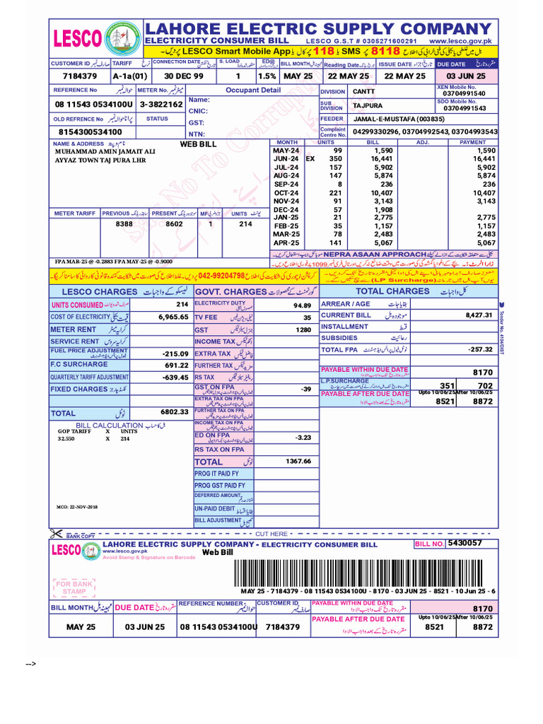This screenshot has height=724, width=543.
Task: Click sub division value TAJPURA
Action: coord(368,106)
